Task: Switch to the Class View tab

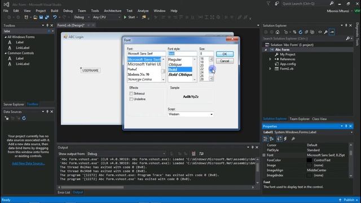Action: click(x=319, y=119)
